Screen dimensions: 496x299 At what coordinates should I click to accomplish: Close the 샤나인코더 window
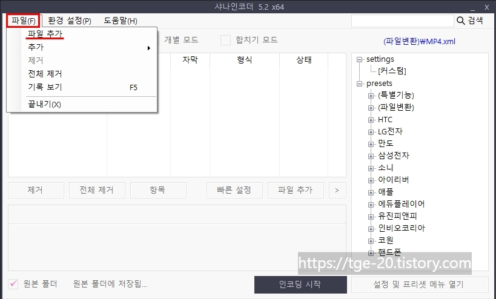(x=487, y=7)
